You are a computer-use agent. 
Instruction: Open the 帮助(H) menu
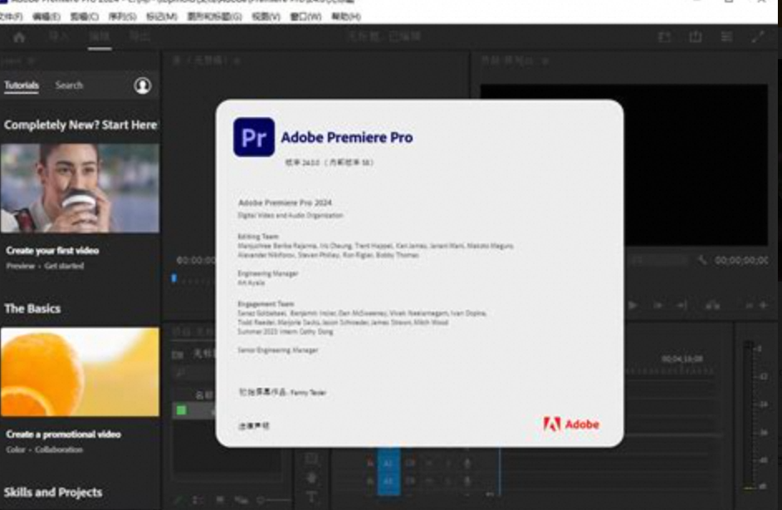coord(346,17)
